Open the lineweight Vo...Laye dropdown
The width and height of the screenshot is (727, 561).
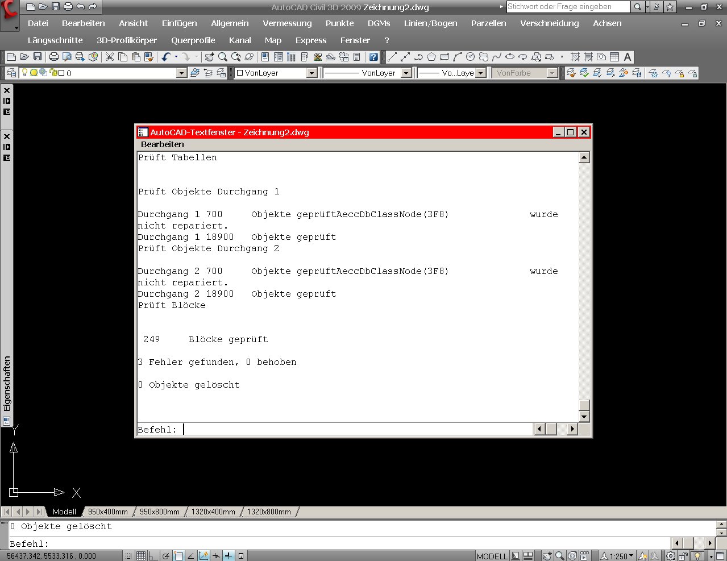point(481,73)
